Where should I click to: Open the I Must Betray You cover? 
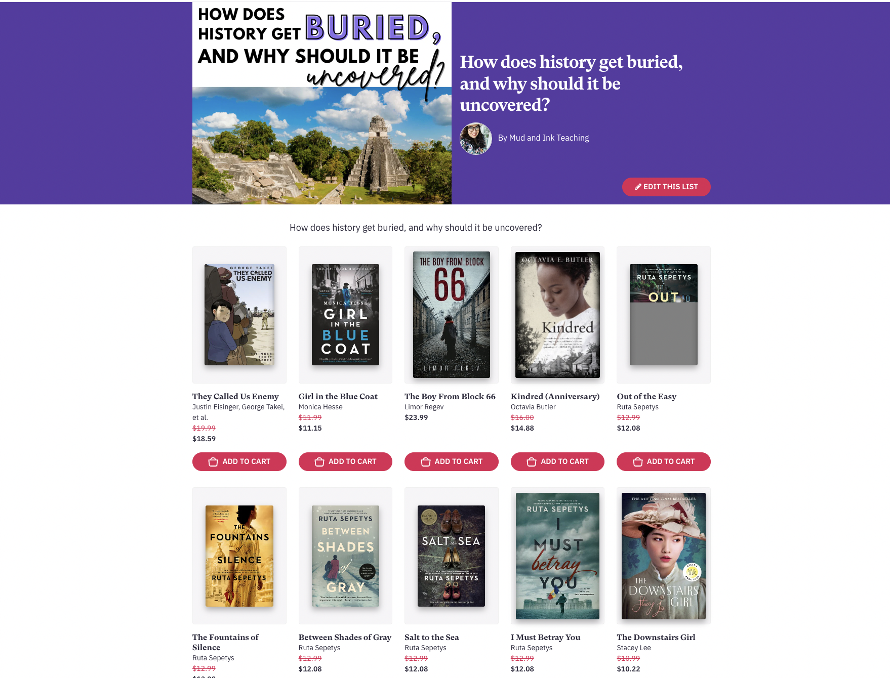coord(557,556)
